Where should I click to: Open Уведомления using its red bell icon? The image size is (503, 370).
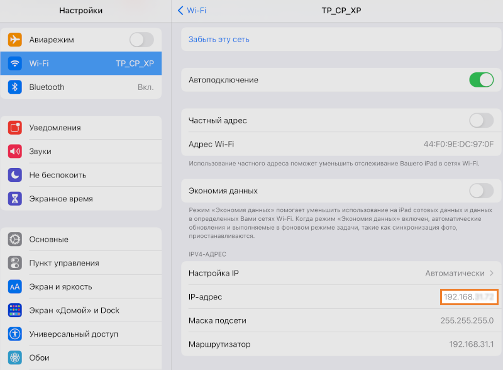click(15, 127)
